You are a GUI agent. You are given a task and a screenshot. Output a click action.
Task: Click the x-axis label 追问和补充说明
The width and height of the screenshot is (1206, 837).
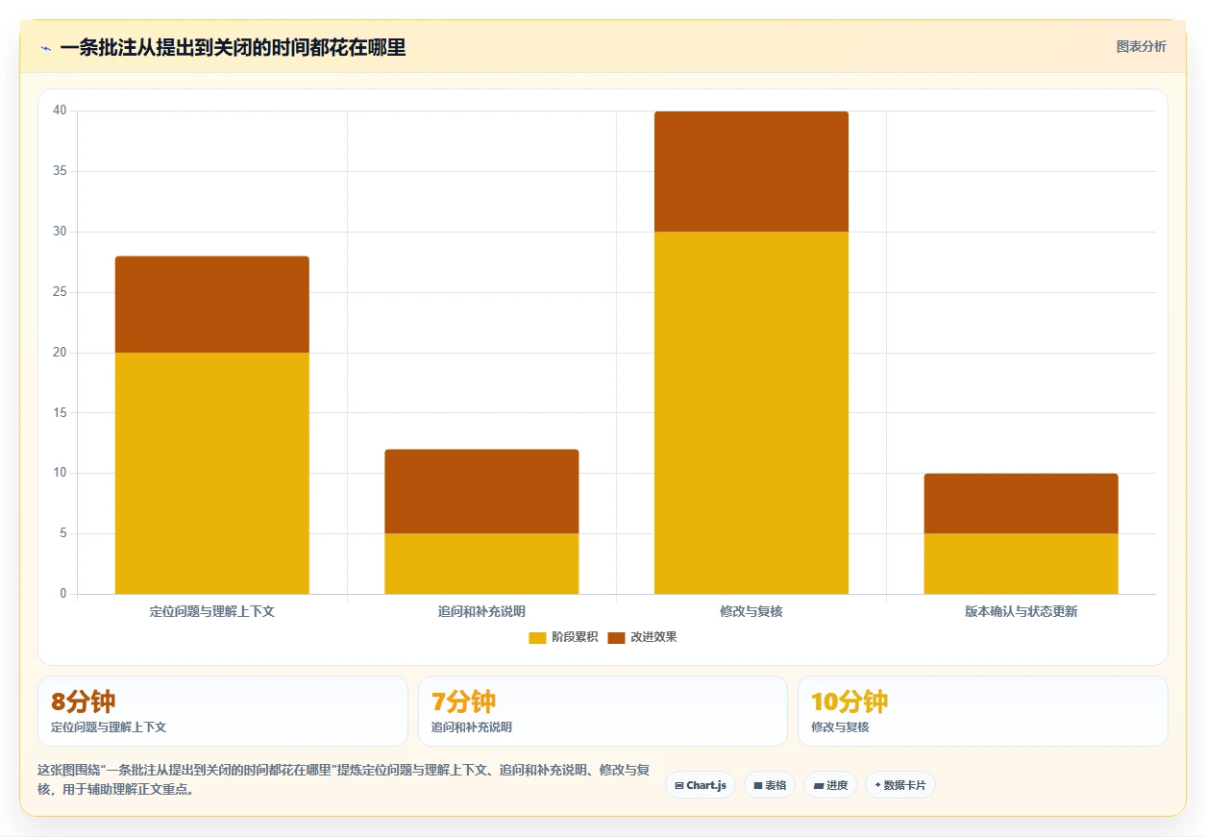pyautogui.click(x=481, y=611)
